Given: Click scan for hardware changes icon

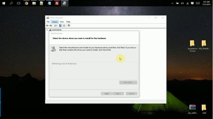Looking at the screenshot, I should (x=69, y=25).
